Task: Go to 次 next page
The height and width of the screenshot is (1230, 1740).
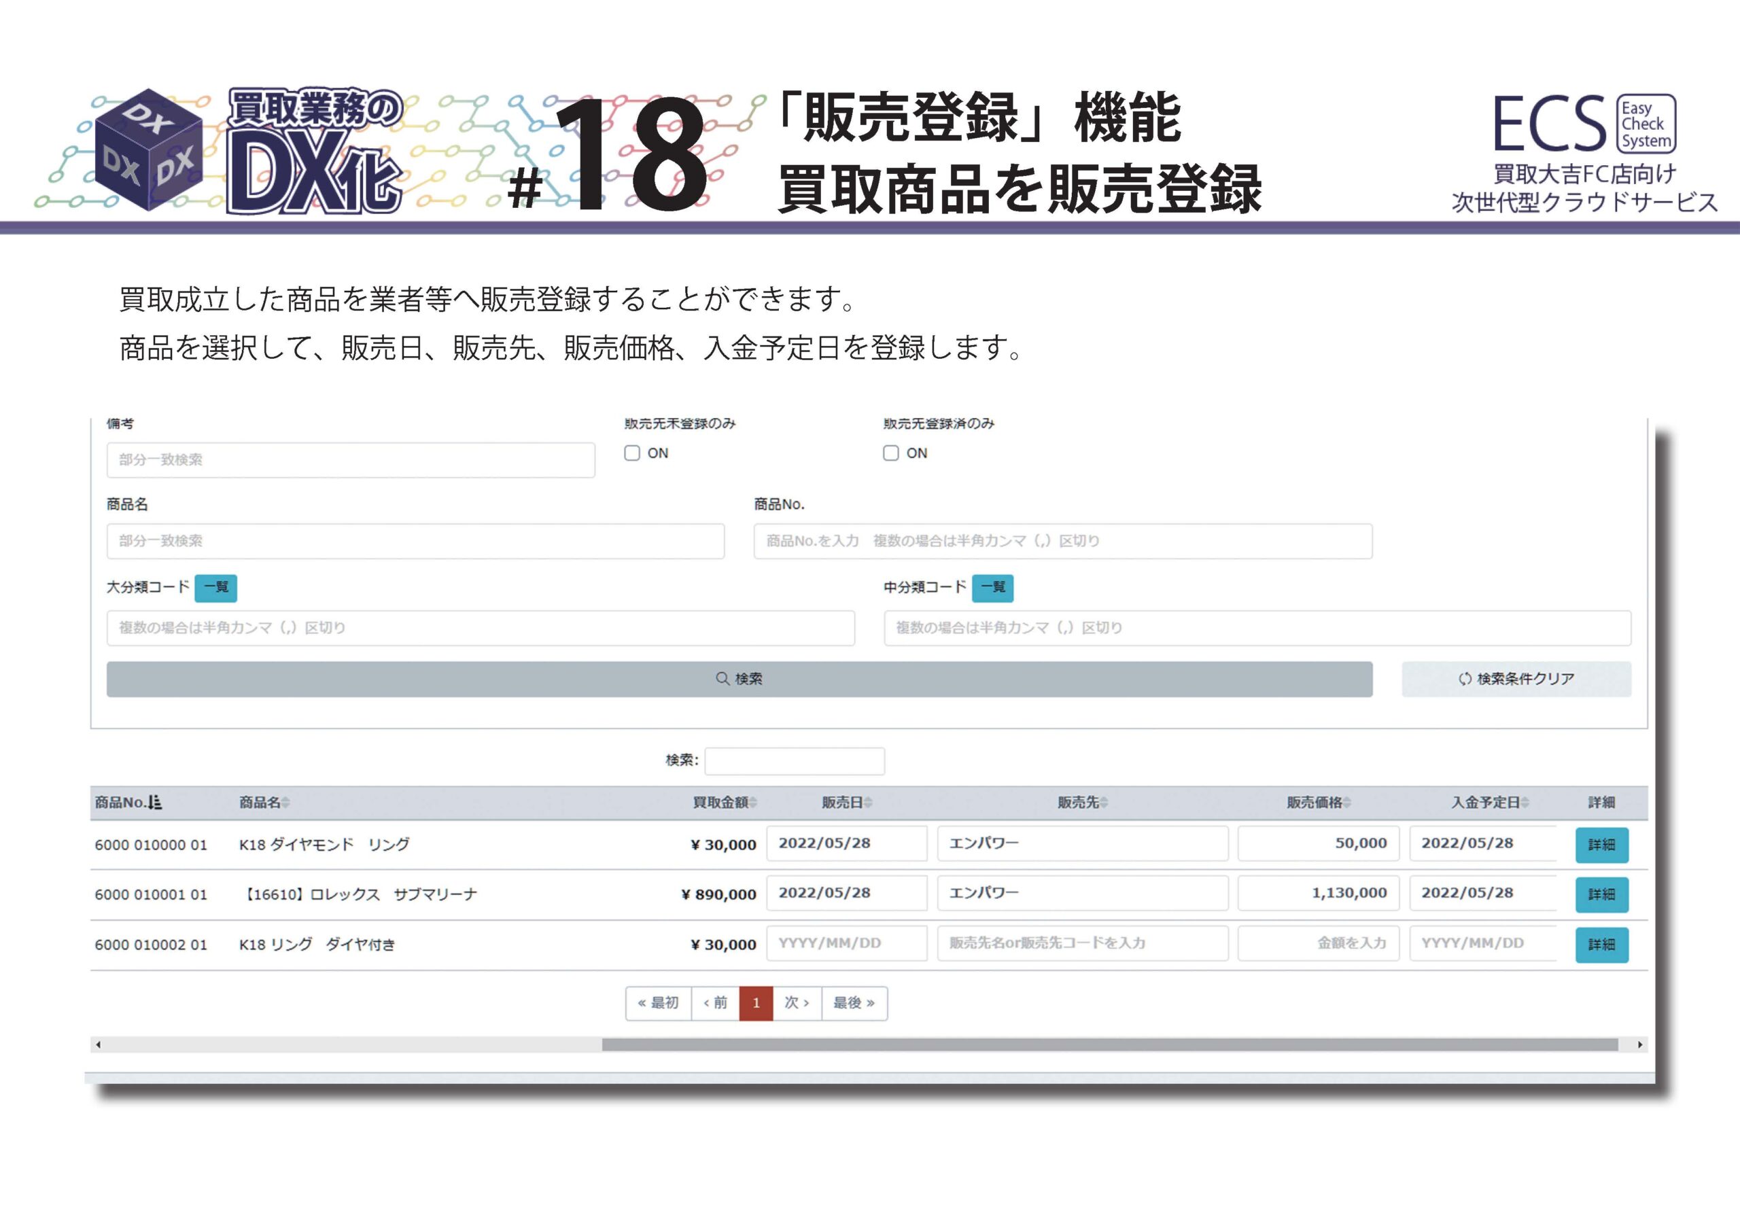Action: click(797, 1002)
